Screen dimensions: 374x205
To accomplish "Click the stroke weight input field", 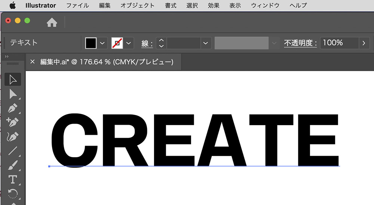I will pos(184,43).
